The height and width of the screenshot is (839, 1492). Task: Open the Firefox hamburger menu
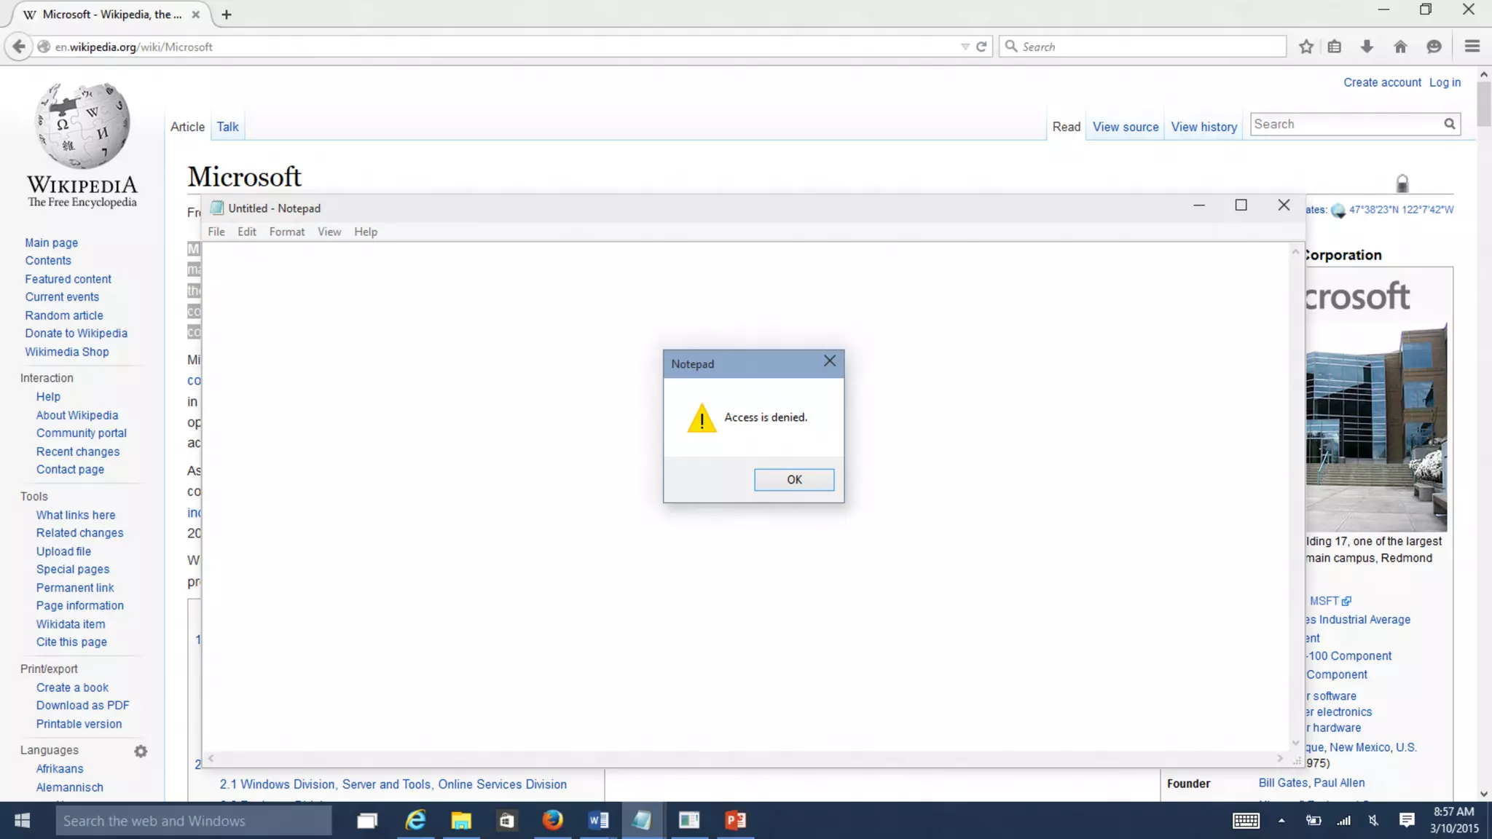[1472, 47]
